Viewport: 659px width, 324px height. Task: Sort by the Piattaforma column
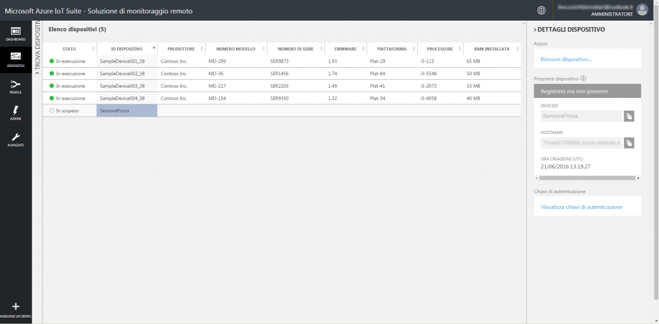(x=392, y=49)
